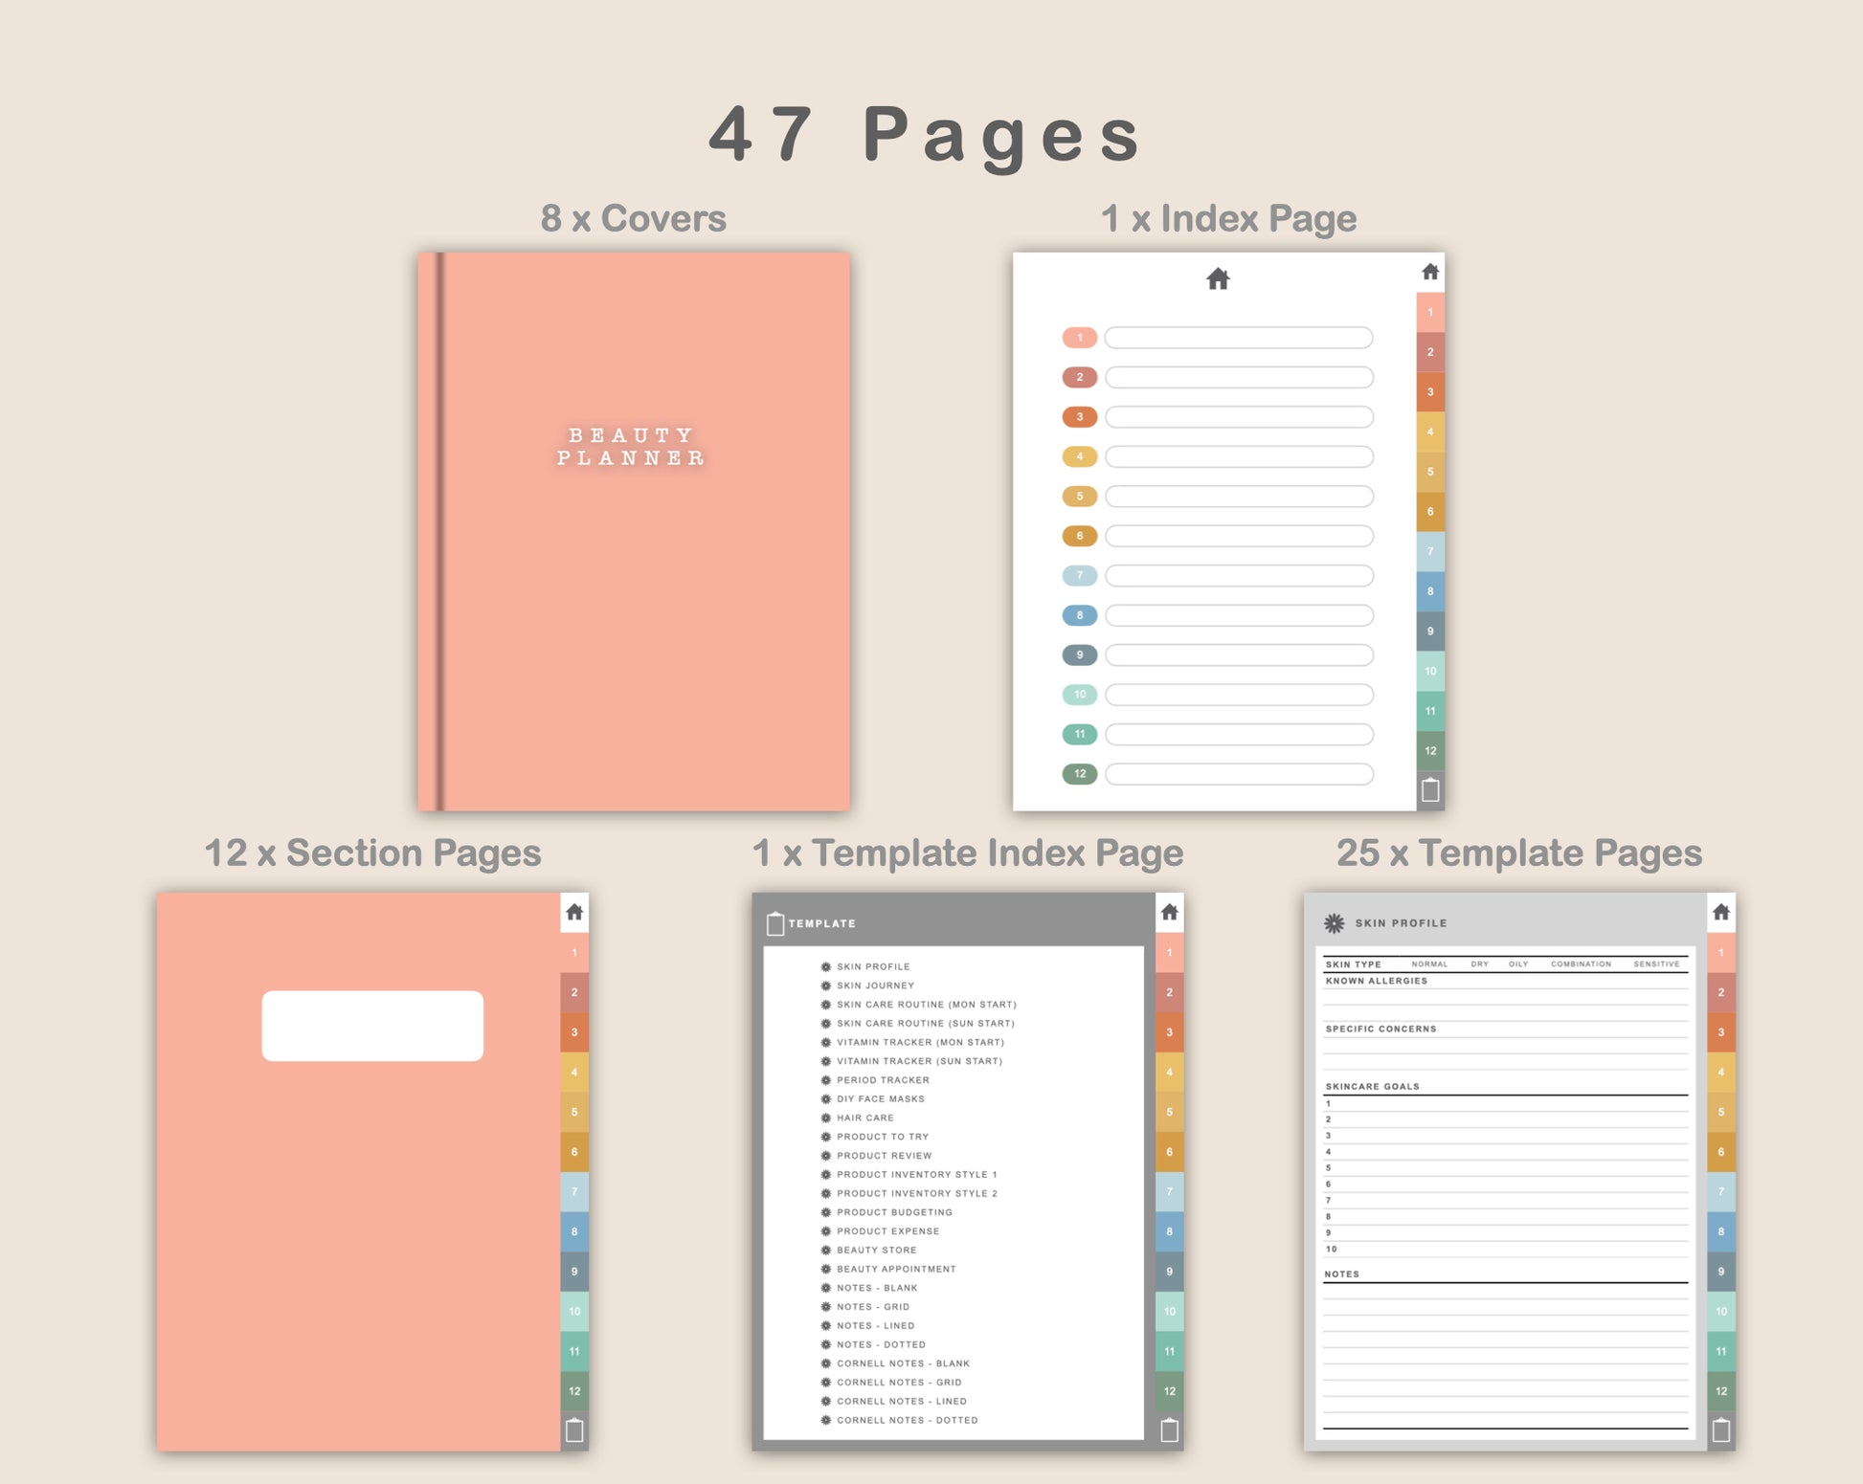
Task: Click input field beside index number 10
Action: [x=1239, y=695]
